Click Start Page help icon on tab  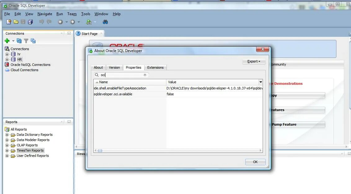click(x=78, y=33)
